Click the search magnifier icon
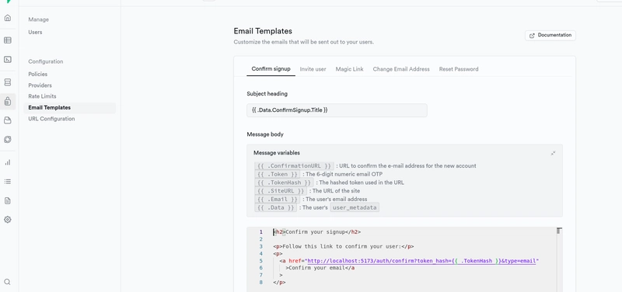622x292 pixels. [8, 282]
